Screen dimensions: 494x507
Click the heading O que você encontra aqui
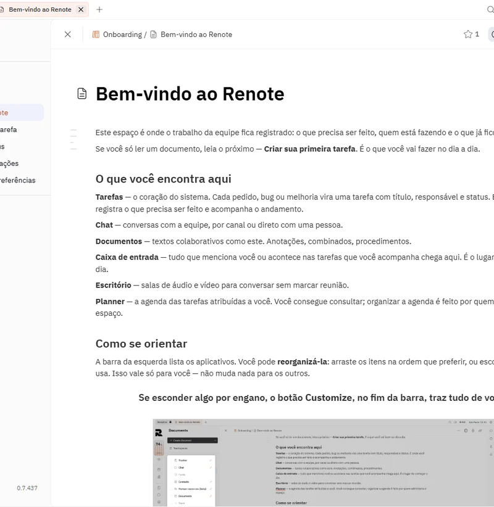pyautogui.click(x=164, y=179)
